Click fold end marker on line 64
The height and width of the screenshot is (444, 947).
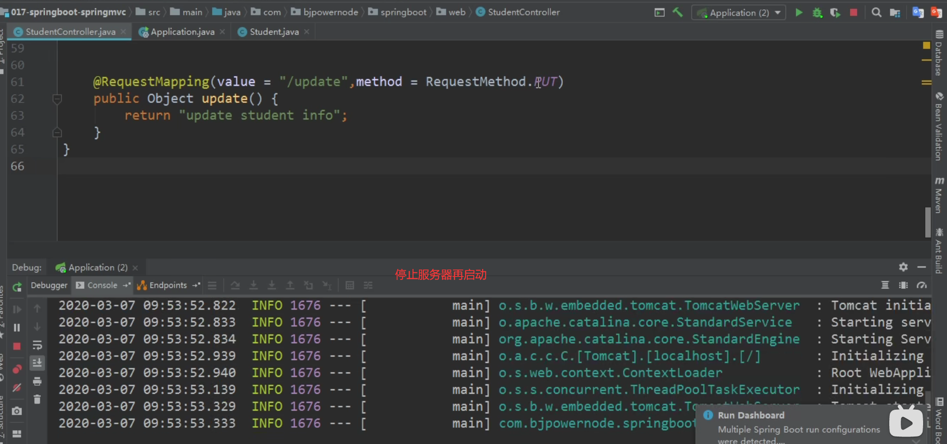pos(57,132)
